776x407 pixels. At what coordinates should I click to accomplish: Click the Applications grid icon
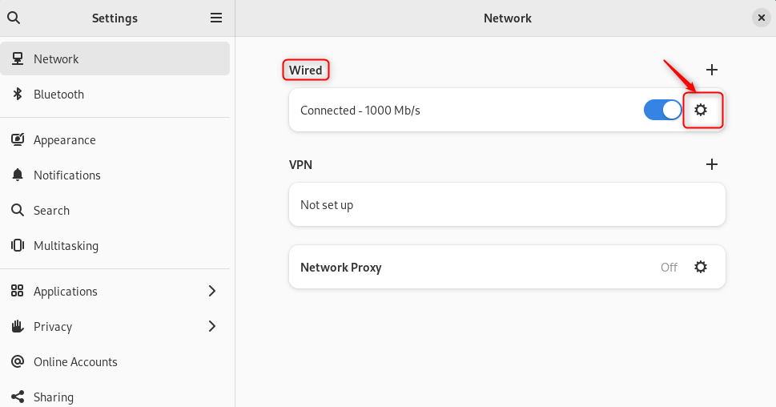(18, 291)
